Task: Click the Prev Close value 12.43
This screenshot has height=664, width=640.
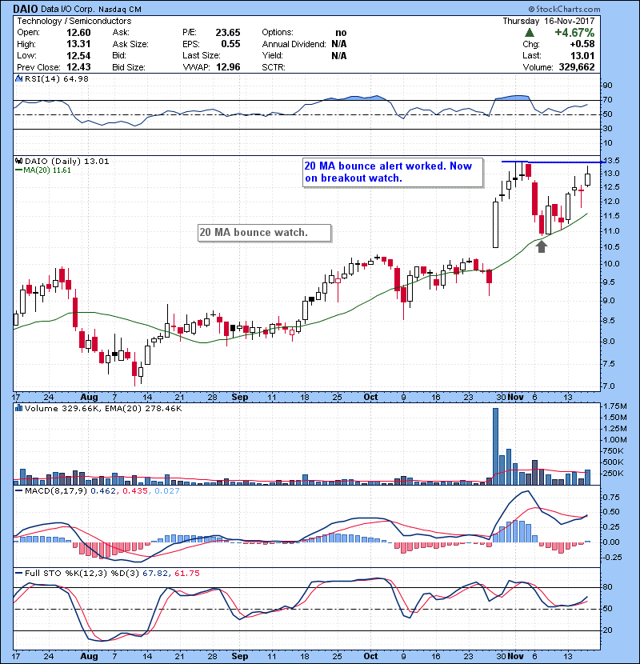Action: [78, 67]
